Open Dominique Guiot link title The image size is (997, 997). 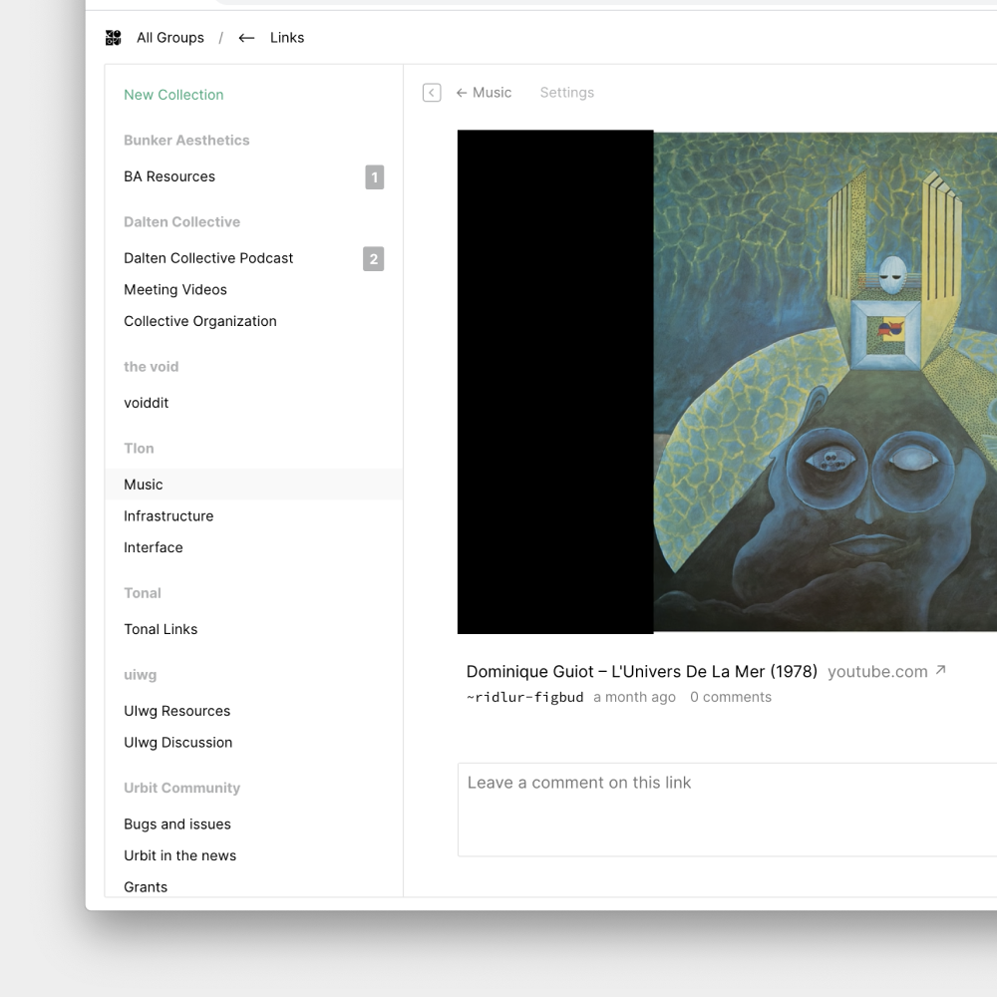click(x=642, y=672)
